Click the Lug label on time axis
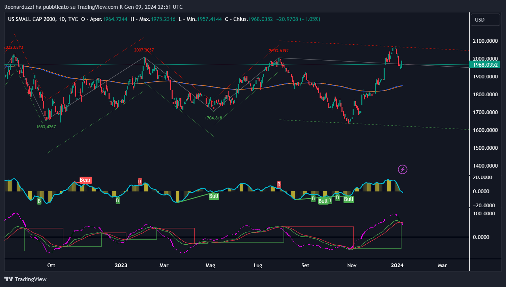 258,265
